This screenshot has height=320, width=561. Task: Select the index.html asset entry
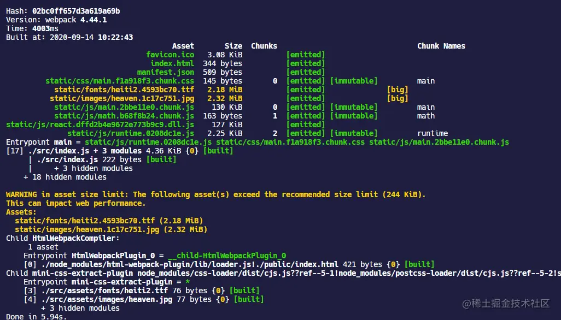(172, 63)
